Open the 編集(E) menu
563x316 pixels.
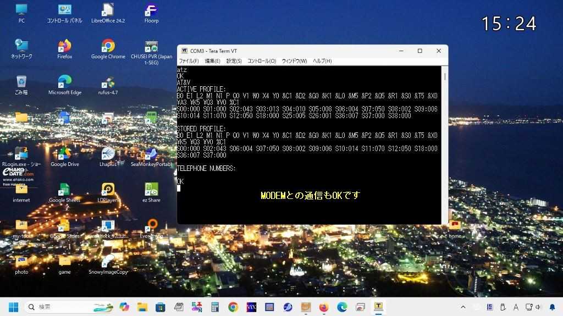click(x=212, y=61)
